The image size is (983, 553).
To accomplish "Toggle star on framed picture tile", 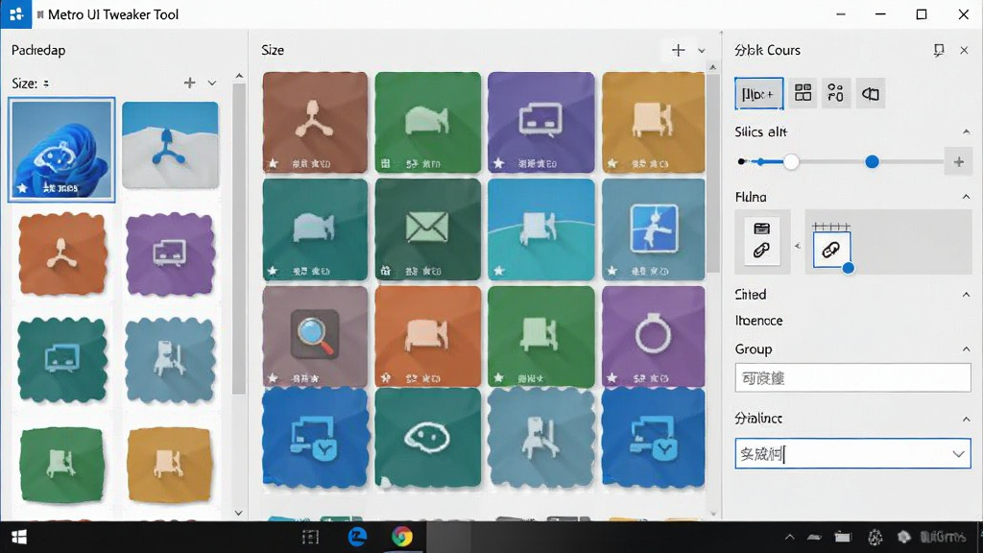I will click(x=611, y=271).
